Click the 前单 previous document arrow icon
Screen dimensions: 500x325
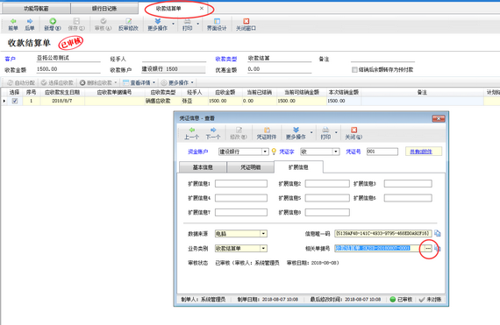13,21
